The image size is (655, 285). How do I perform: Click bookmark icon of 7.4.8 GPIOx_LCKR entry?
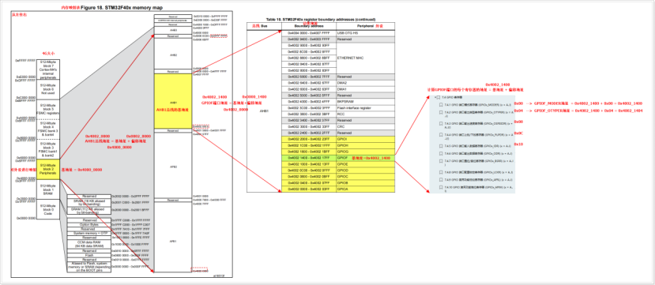pos(442,172)
